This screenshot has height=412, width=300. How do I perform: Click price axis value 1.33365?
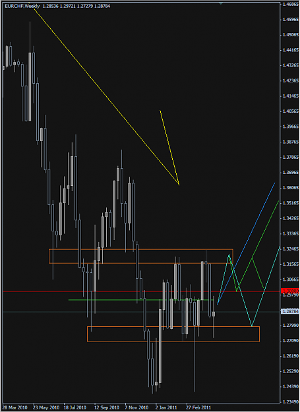point(291,233)
